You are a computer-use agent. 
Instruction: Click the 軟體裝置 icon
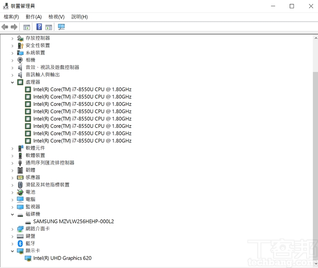click(20, 156)
